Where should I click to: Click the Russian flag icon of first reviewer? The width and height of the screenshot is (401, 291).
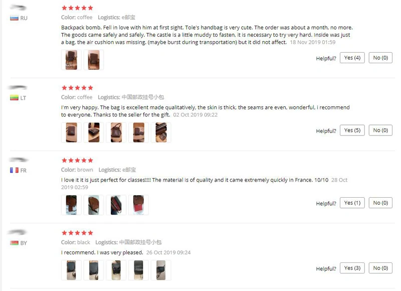coord(14,18)
